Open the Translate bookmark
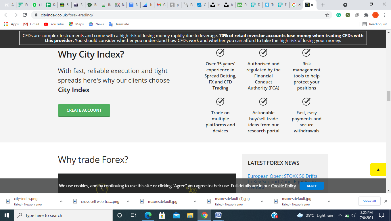Viewport: 391px width, 221px height. pos(119,24)
